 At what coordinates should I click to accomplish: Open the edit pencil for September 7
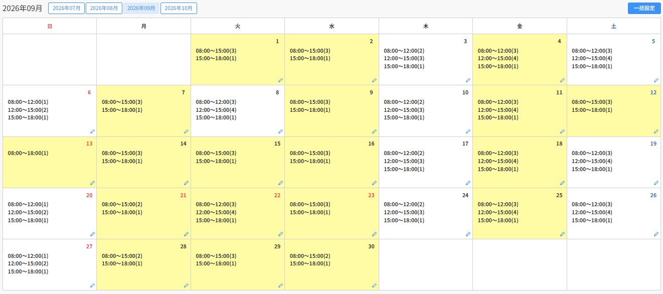pyautogui.click(x=186, y=131)
